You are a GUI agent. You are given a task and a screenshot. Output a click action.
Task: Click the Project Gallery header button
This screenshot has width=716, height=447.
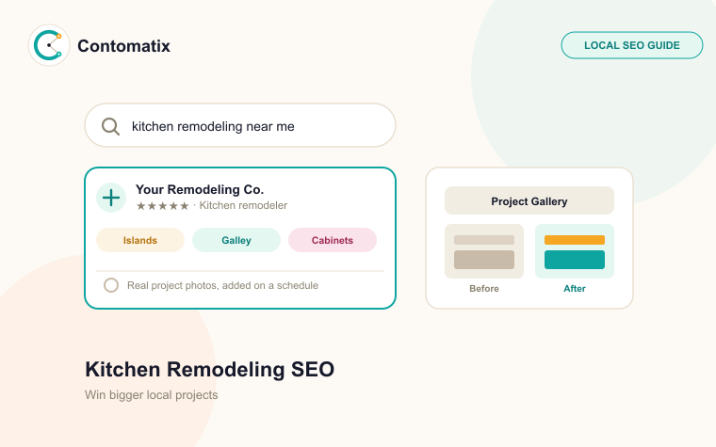529,200
